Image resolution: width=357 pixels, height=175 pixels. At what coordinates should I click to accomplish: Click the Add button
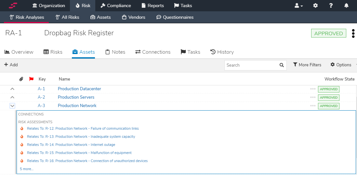tap(11, 65)
